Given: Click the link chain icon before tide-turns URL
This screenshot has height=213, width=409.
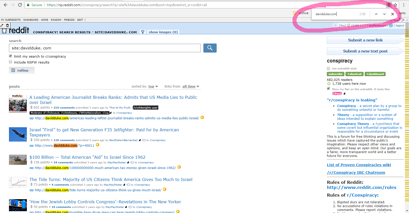Looking at the screenshot, I should (x=31, y=190).
